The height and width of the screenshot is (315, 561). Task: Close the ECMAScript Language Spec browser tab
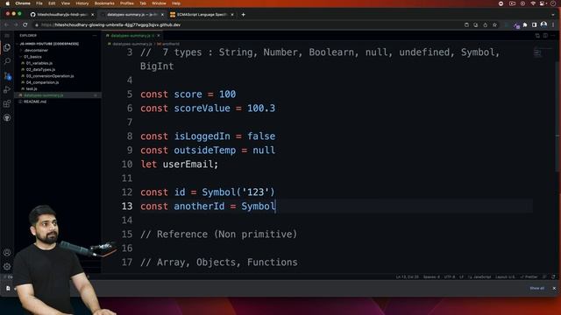(232, 15)
